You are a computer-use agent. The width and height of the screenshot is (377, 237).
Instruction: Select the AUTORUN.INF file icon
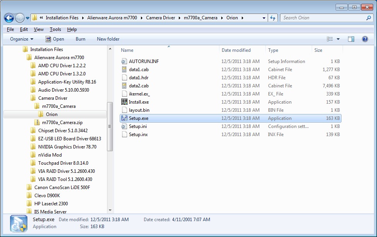pos(124,61)
